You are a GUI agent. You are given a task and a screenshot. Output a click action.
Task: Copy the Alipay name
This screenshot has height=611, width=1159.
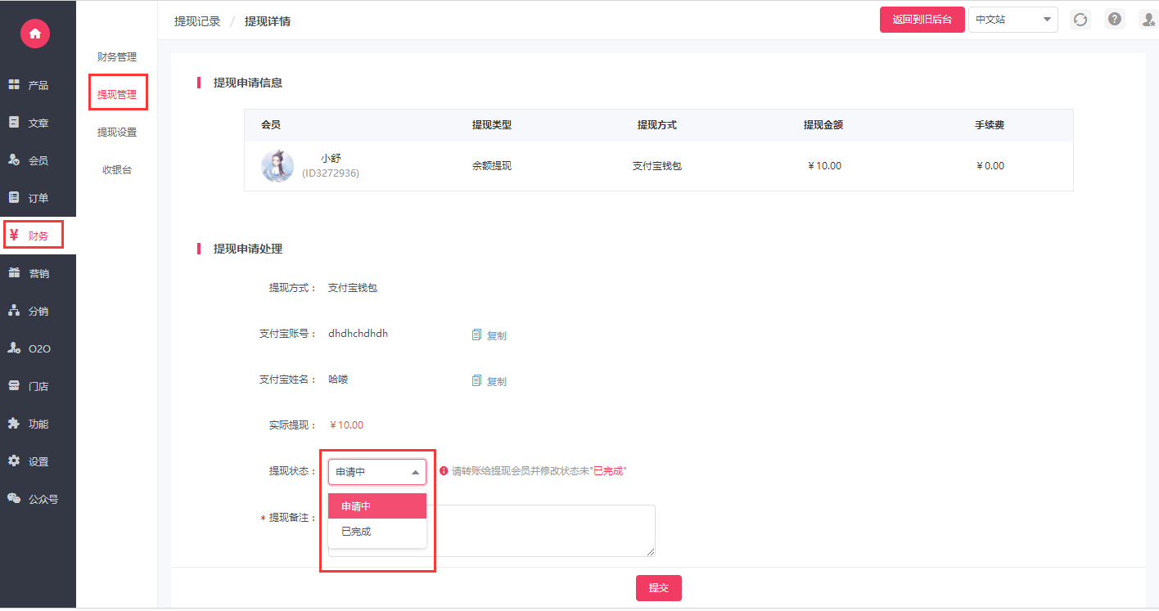pyautogui.click(x=489, y=381)
